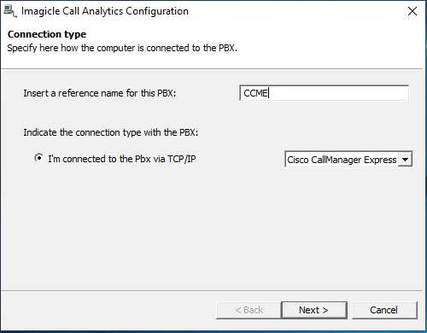Close the Imagicle configuration dialog

pos(412,11)
